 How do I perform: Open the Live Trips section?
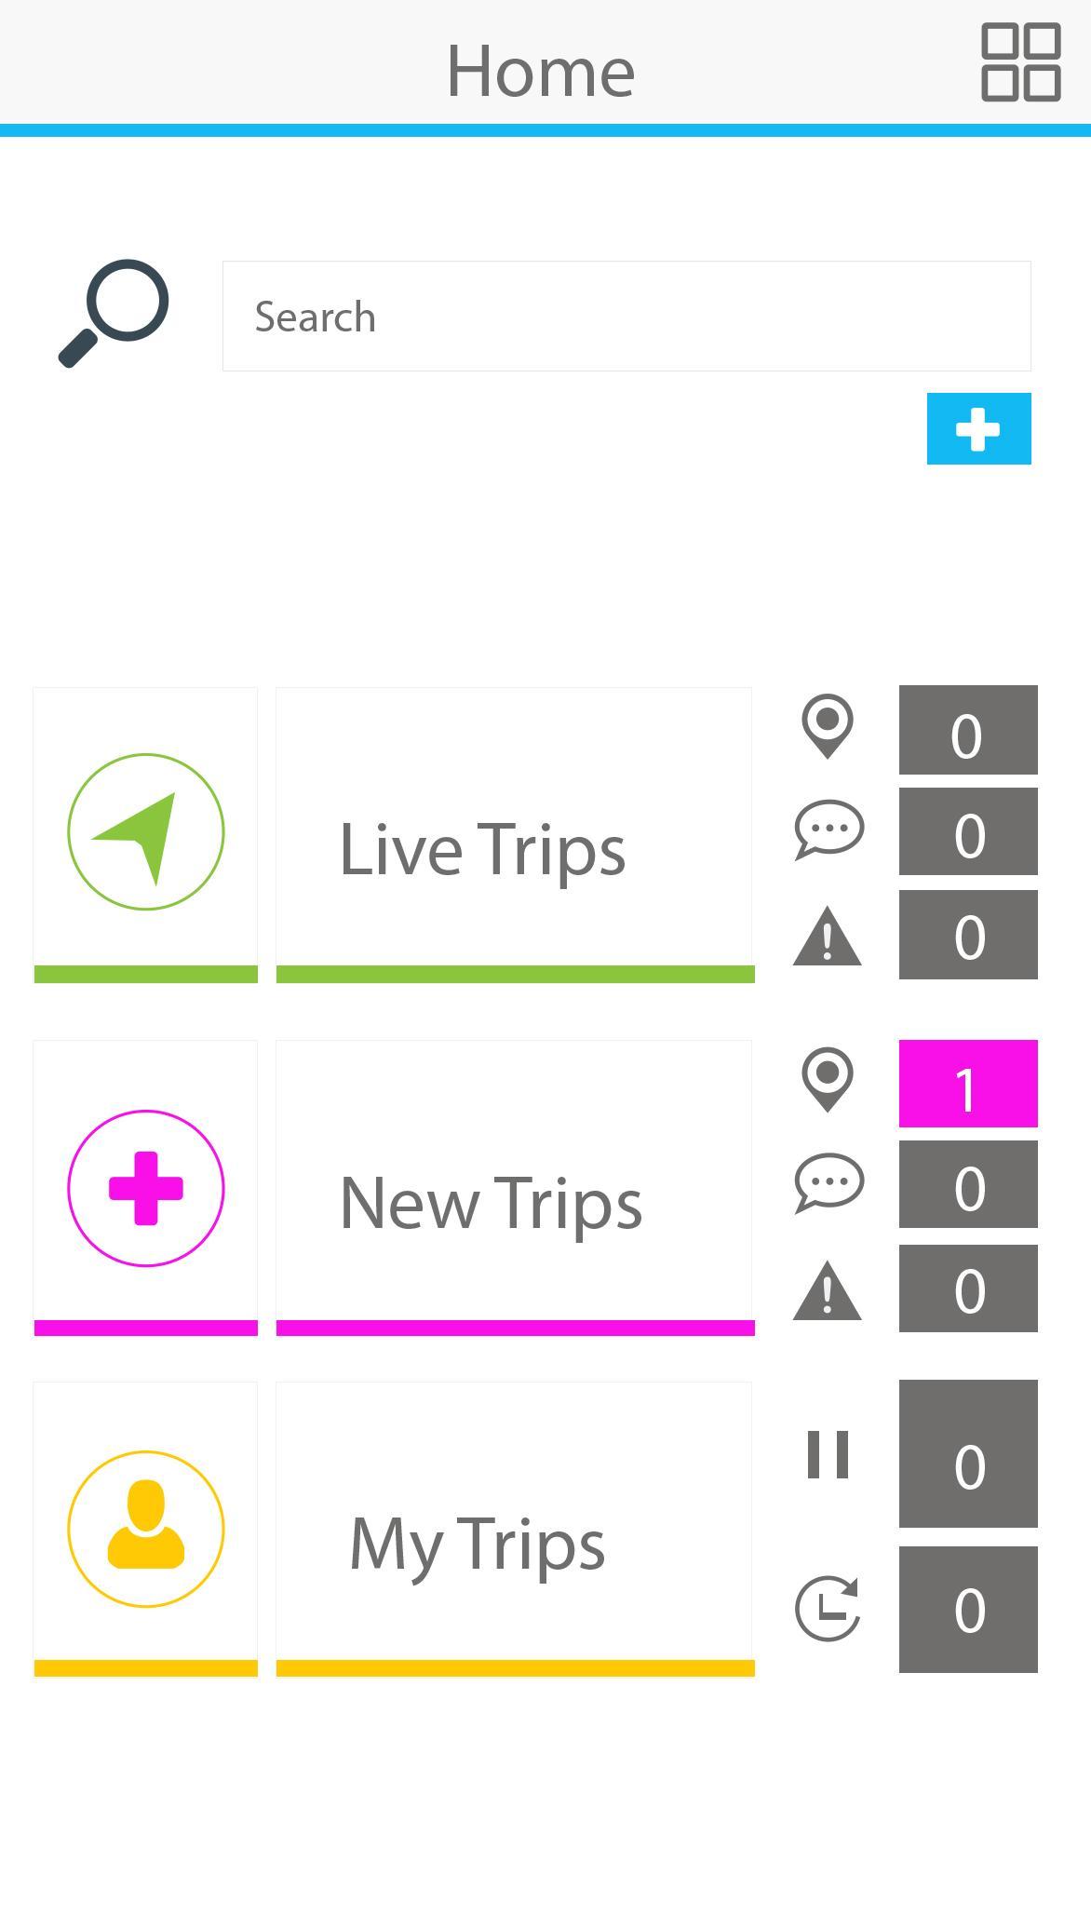click(514, 834)
